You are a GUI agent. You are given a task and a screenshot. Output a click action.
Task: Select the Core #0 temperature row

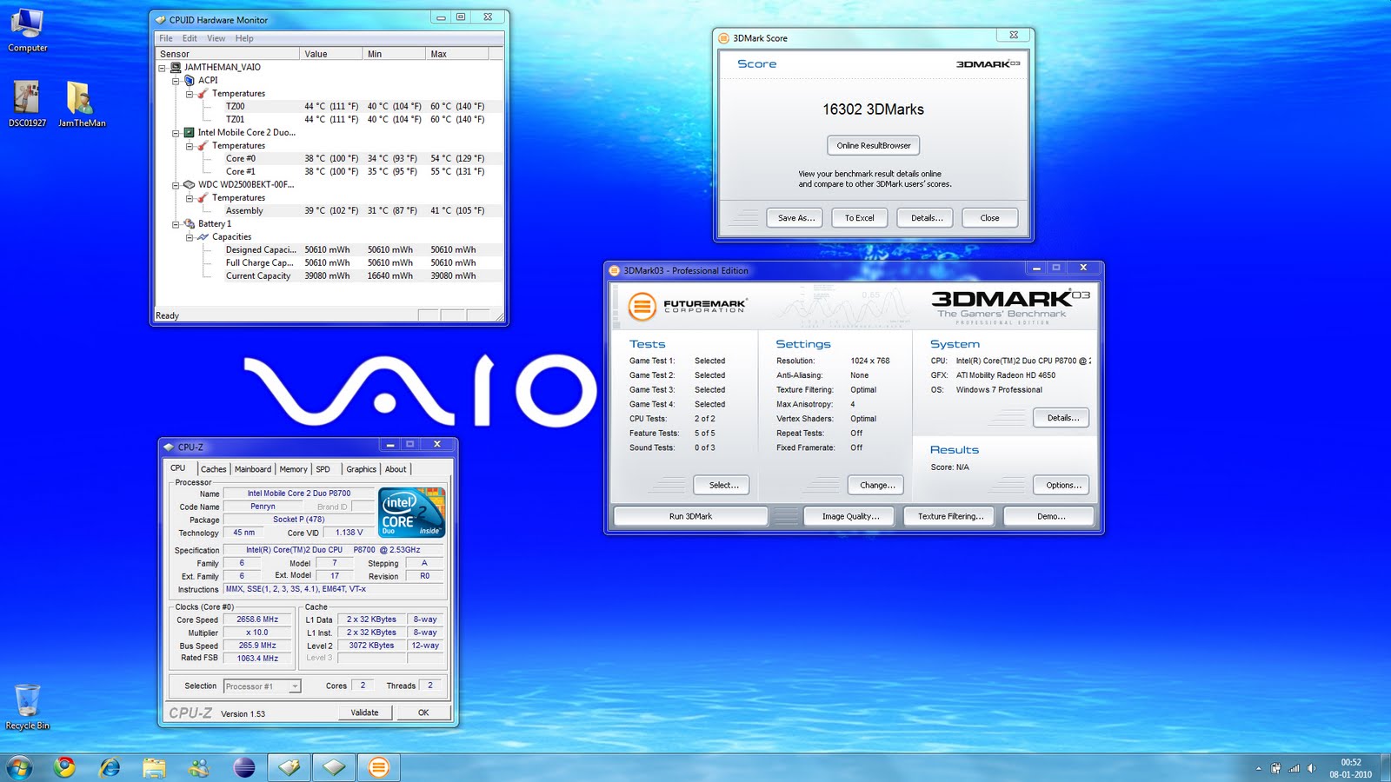[329, 158]
